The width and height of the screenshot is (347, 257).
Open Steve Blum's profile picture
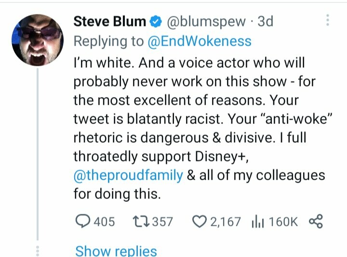pyautogui.click(x=38, y=40)
